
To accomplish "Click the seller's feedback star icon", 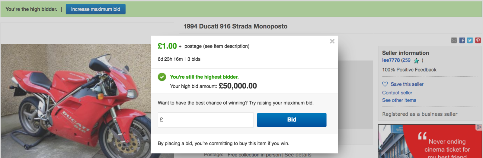I will coord(416,61).
